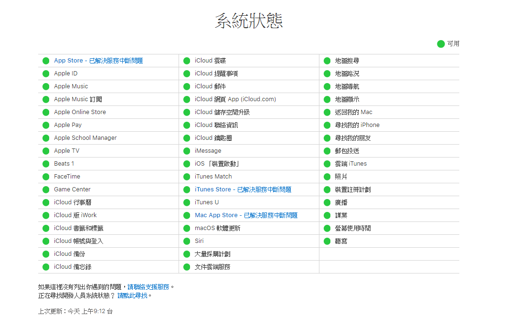Click the green status dot beside iCloud 雲碟
This screenshot has width=519, height=326.
tap(187, 61)
